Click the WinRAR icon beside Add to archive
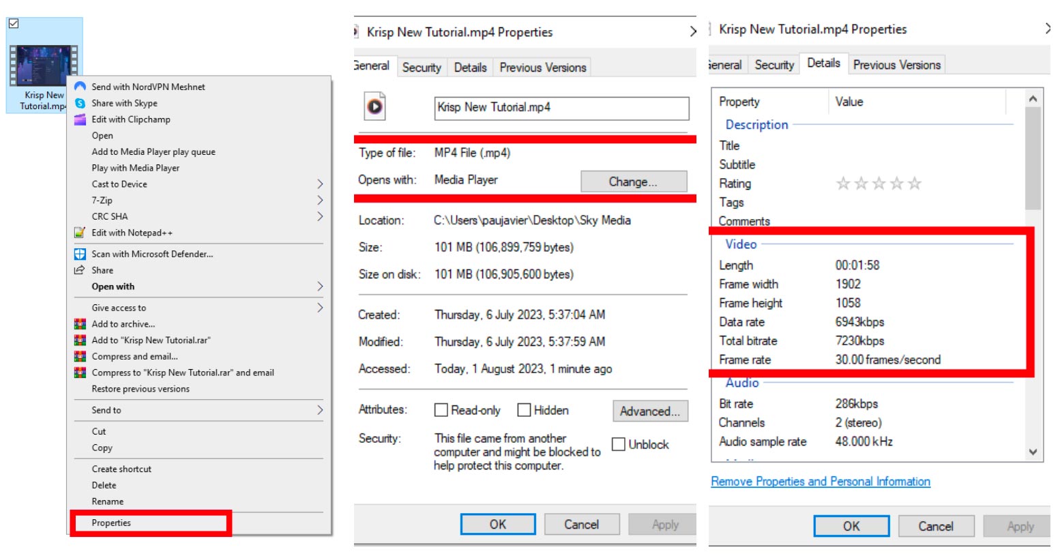Screen dimensions: 1060x554 tap(80, 324)
